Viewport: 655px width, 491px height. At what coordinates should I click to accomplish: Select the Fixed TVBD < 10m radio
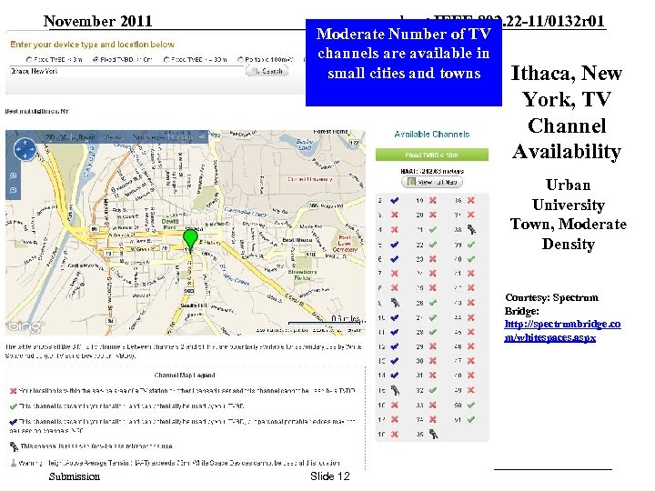[96, 60]
